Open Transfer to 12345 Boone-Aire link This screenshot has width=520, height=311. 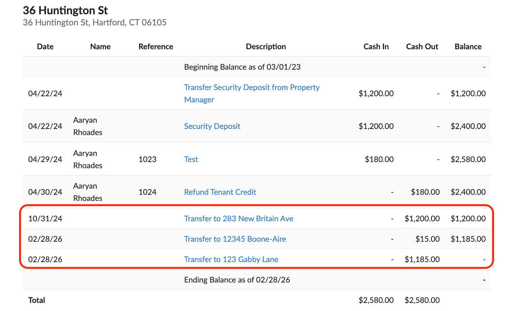tap(235, 239)
